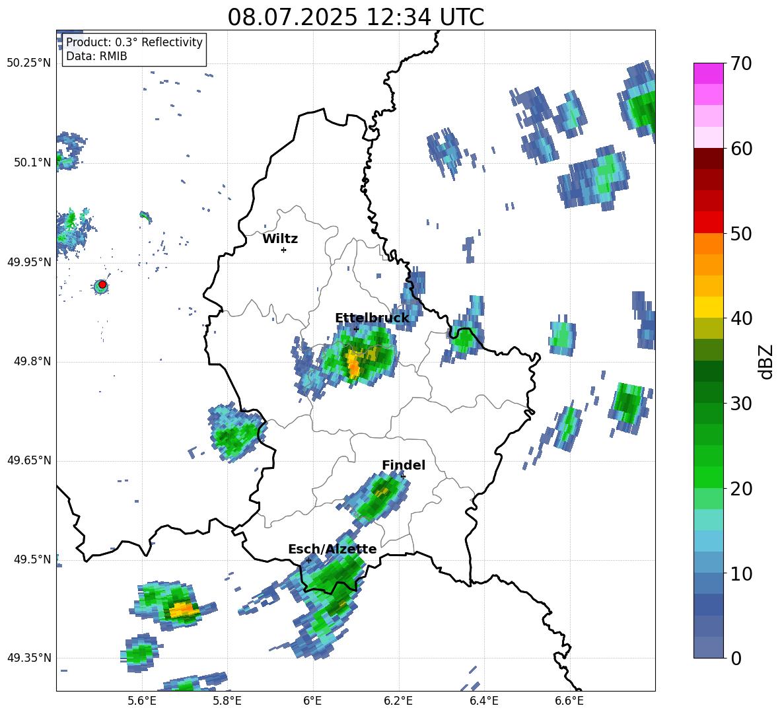
Task: Click the rain cell southwest of Findel
Action: coord(376,497)
